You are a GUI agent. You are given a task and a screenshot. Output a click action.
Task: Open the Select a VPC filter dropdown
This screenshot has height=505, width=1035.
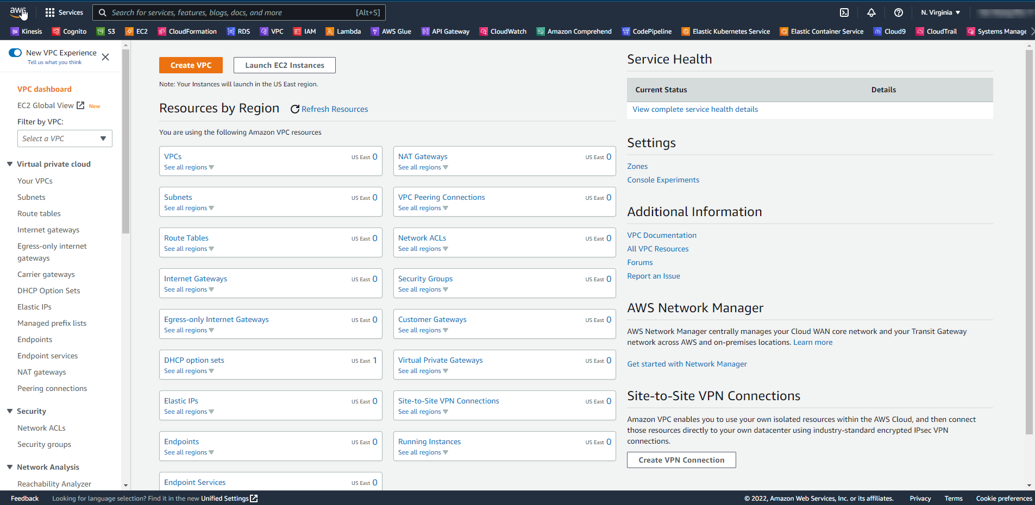point(65,138)
